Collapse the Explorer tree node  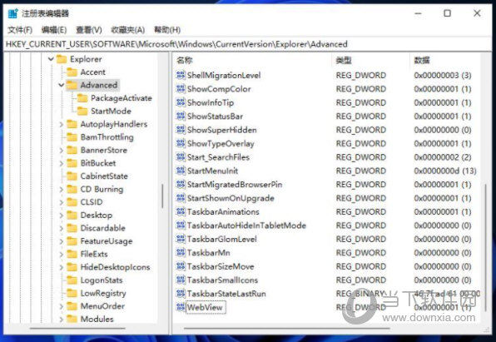pyautogui.click(x=51, y=59)
